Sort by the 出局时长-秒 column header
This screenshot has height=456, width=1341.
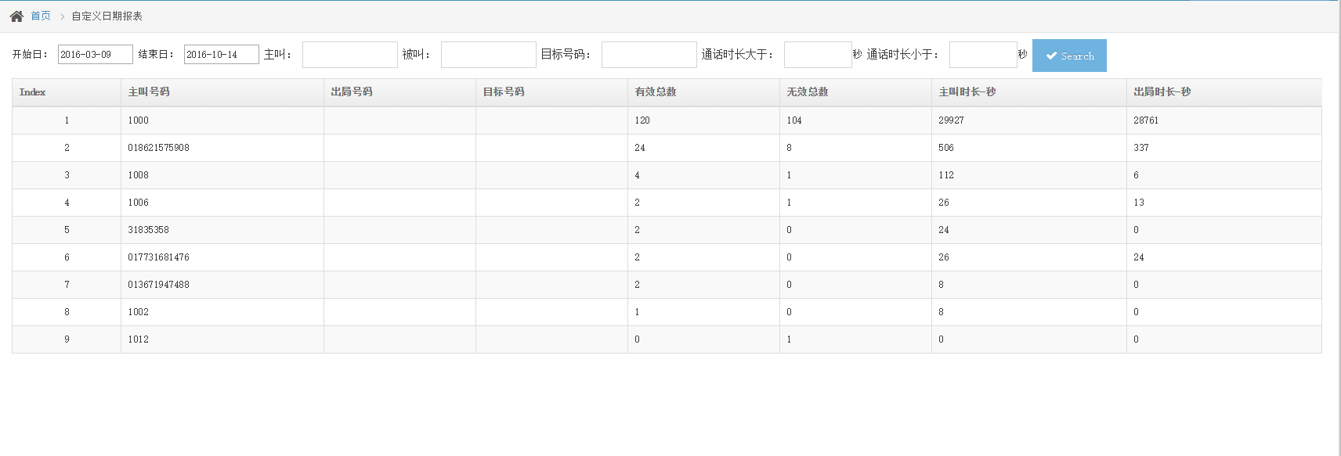(1162, 92)
